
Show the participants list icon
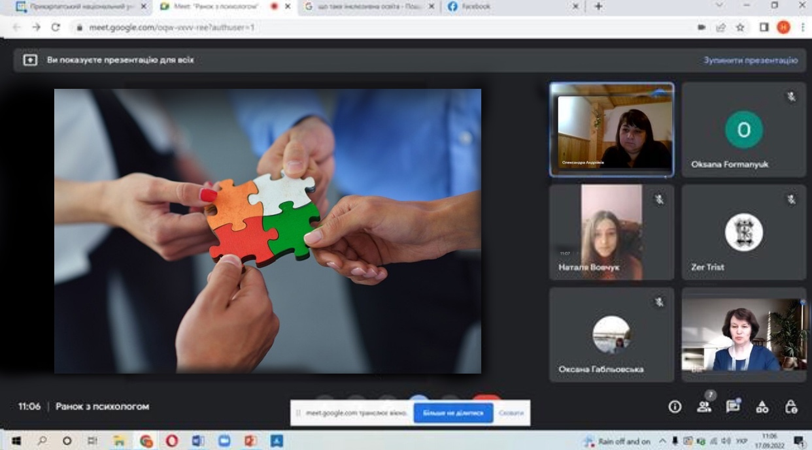click(x=704, y=407)
